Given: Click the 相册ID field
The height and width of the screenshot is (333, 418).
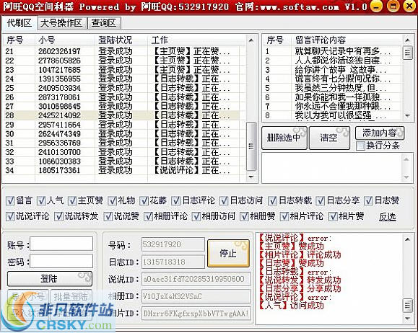Looking at the screenshot, I should coord(196,296).
